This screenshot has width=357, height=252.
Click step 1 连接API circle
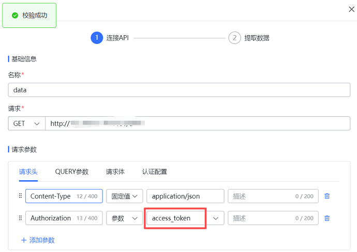97,38
